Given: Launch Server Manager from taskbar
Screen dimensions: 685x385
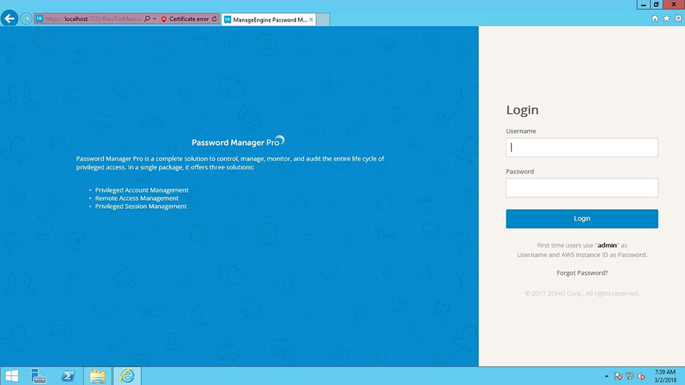Looking at the screenshot, I should [x=38, y=376].
